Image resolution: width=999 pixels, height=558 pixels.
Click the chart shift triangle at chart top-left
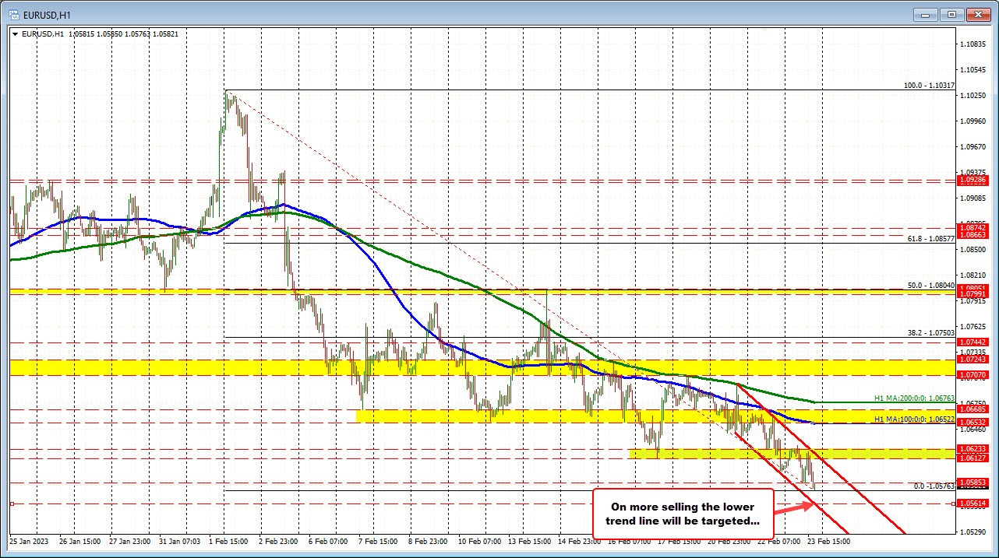tap(14, 34)
